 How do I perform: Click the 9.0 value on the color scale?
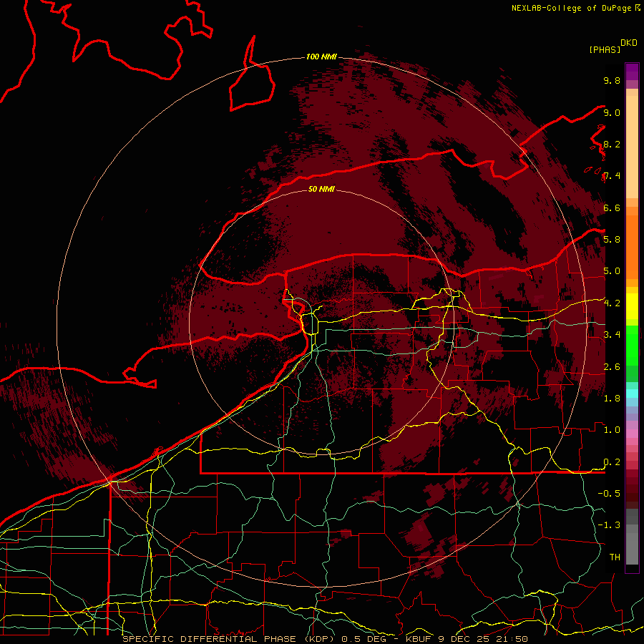coord(612,112)
